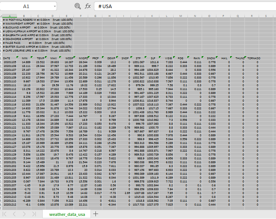
Task: Select column H header
Action: pos(109,16)
